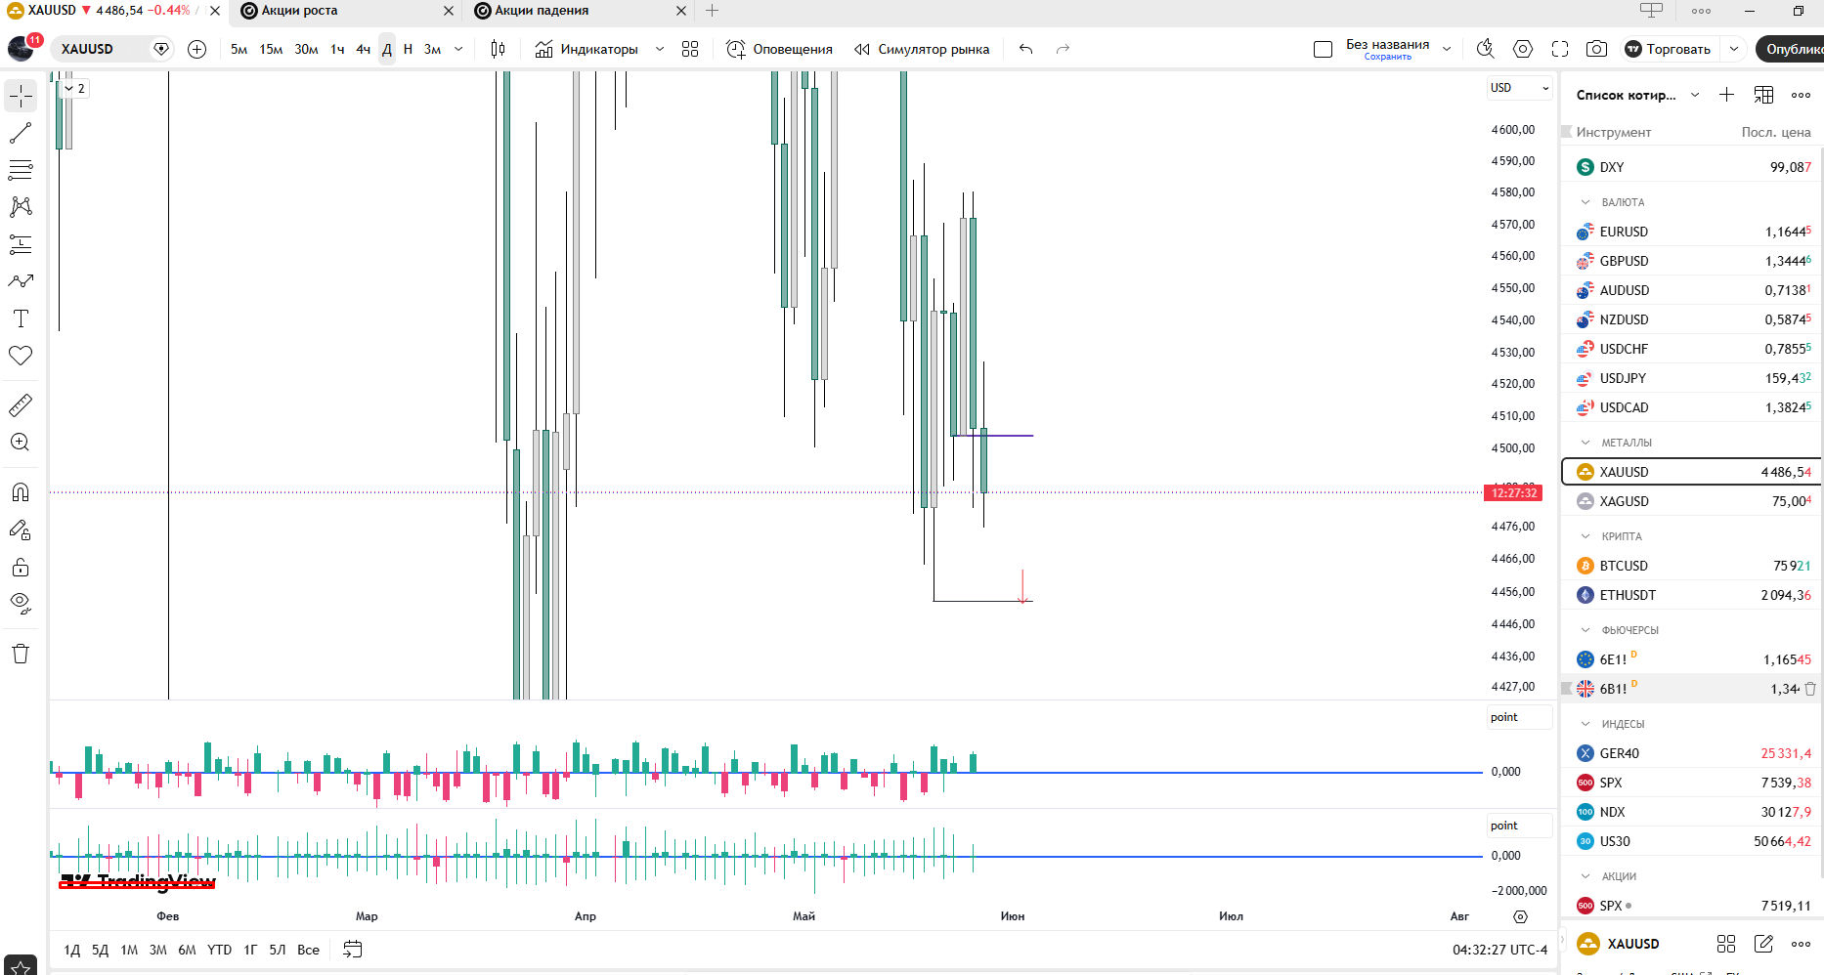Select the text annotation tool
The height and width of the screenshot is (975, 1824).
click(x=21, y=318)
